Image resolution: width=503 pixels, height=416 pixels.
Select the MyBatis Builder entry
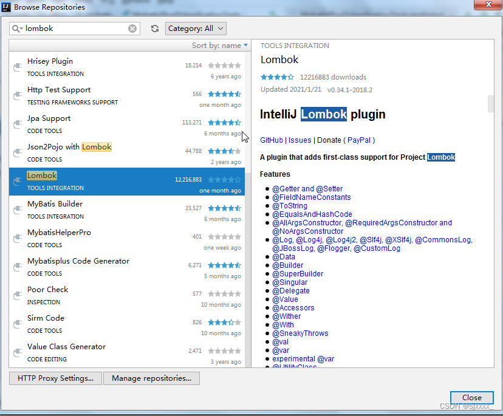coord(127,210)
